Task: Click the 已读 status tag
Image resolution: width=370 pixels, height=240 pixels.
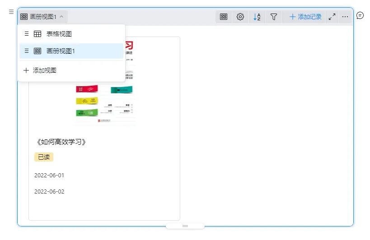Action: pos(44,157)
